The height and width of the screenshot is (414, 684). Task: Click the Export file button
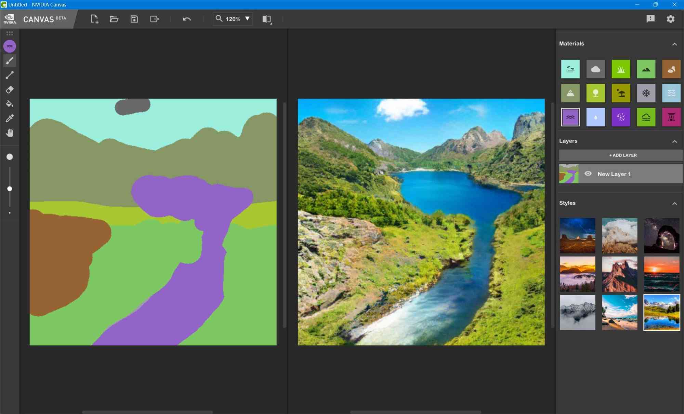click(154, 18)
